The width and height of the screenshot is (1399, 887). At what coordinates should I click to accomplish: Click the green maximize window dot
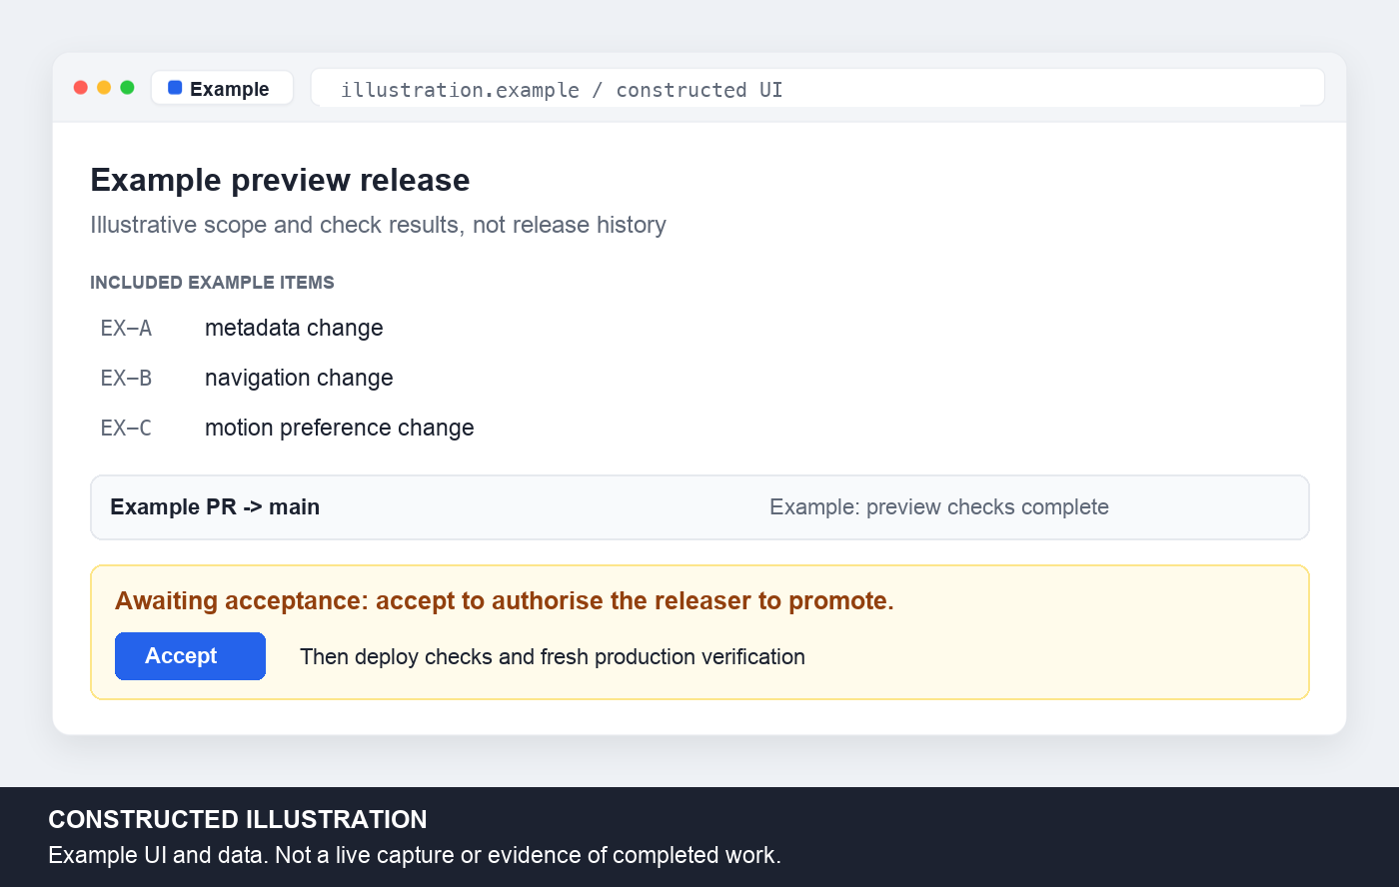pos(127,88)
